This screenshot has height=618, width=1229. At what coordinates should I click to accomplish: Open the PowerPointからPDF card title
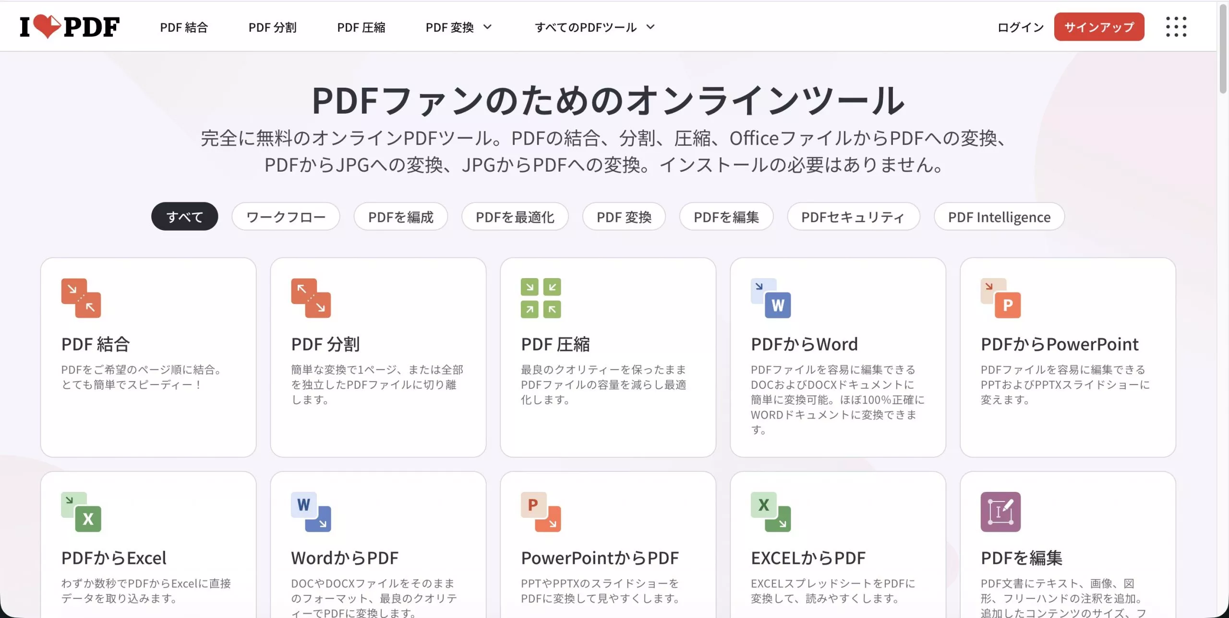(x=600, y=558)
